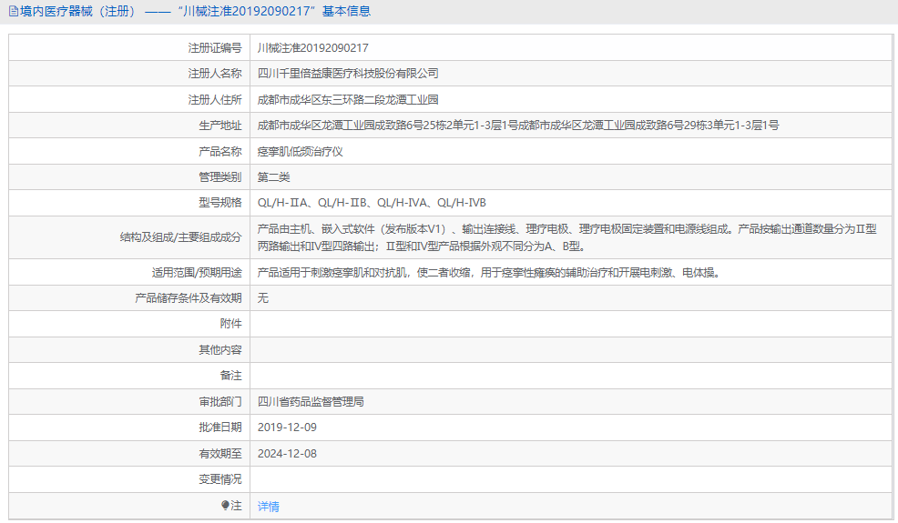The width and height of the screenshot is (898, 523).
Task: Click model specs QL/H-ⅡA、QL/H-ⅡB value
Action: point(372,203)
